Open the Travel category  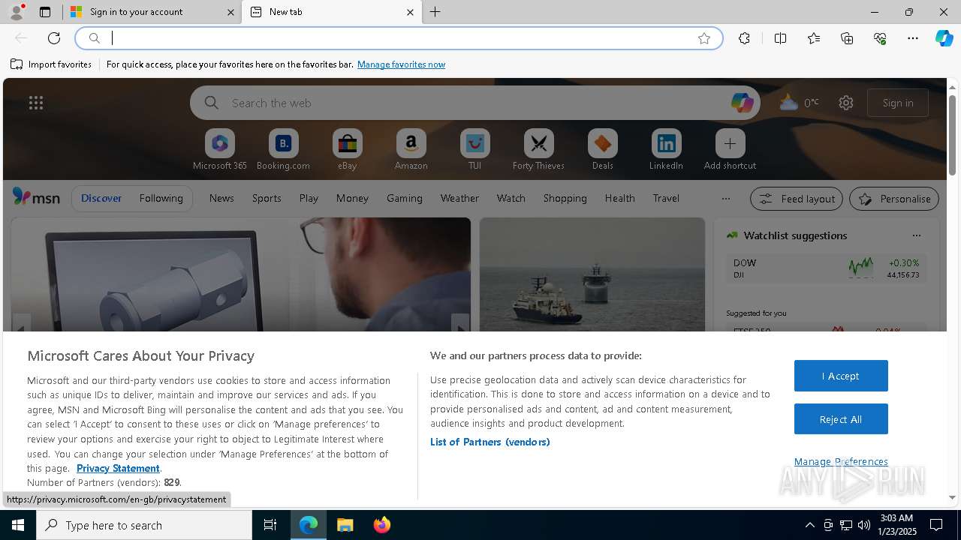[x=666, y=198]
